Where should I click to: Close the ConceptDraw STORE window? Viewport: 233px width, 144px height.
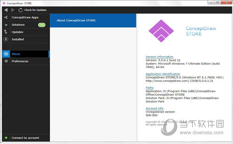coord(227,2)
